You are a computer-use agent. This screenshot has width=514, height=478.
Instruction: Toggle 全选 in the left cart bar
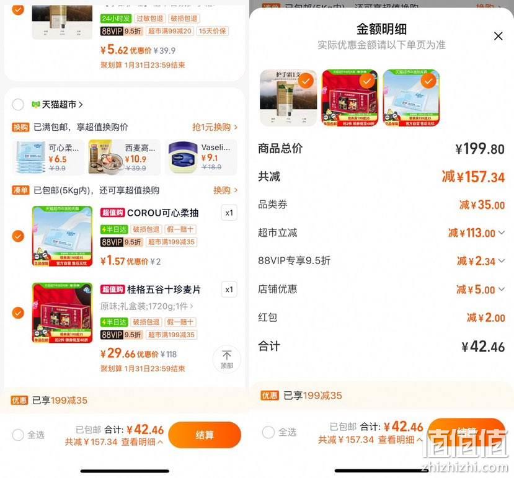coord(18,435)
